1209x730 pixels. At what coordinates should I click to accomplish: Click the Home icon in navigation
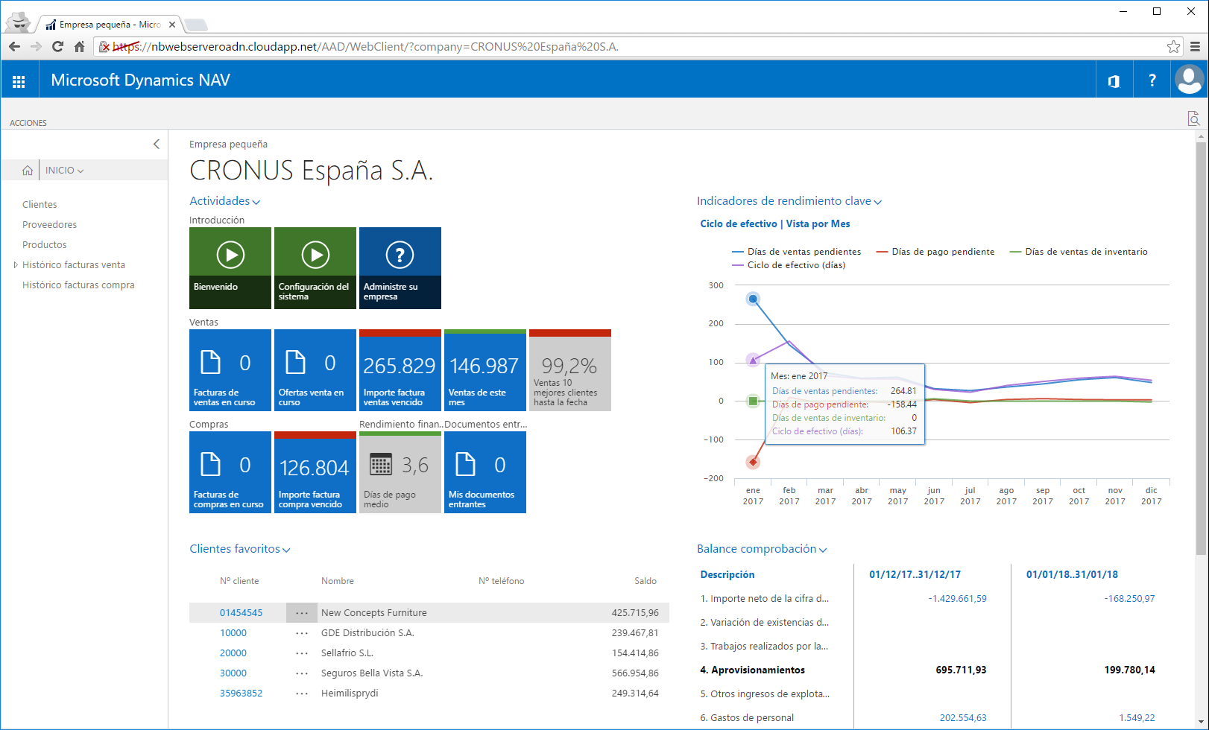pyautogui.click(x=28, y=171)
